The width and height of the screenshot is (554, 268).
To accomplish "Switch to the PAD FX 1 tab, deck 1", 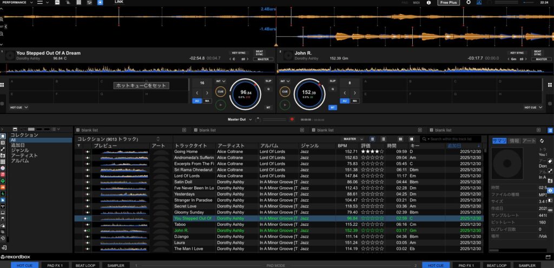I will click(x=55, y=265).
